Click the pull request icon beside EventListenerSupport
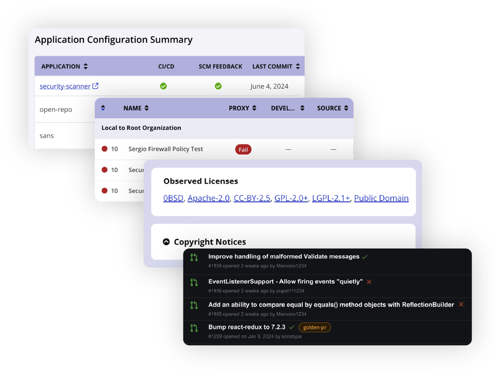The image size is (496, 374). click(x=194, y=282)
